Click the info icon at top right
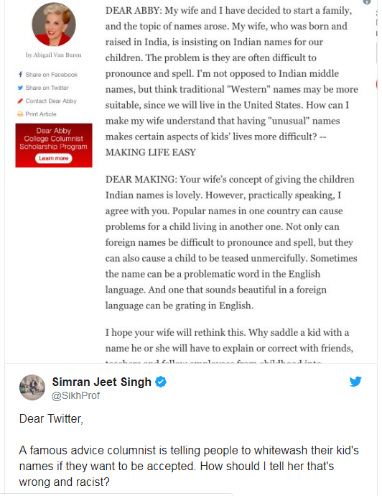 (367, 1)
